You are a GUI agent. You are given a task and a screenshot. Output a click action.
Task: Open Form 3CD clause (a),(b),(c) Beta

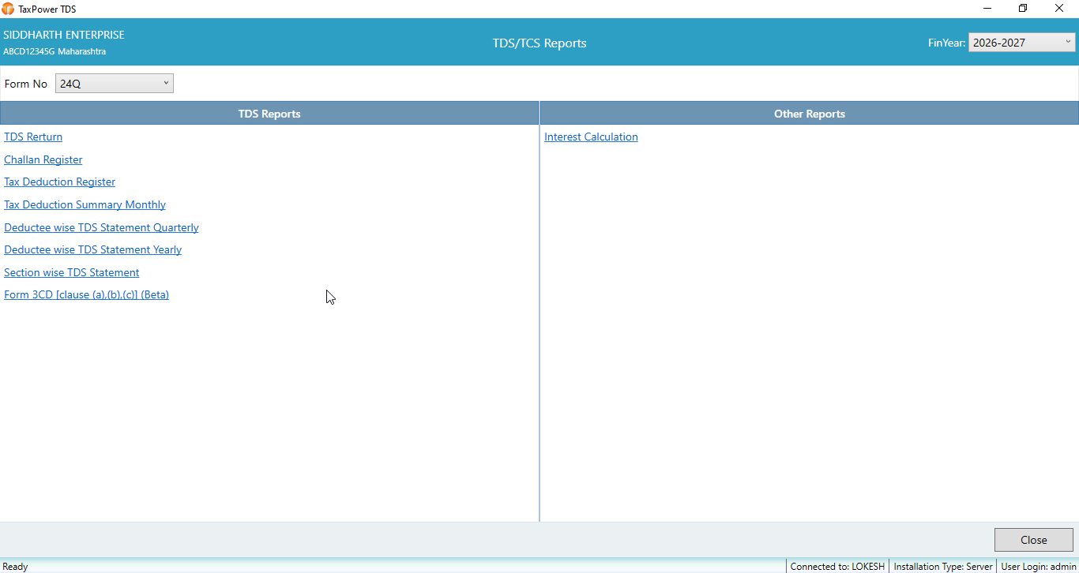tap(87, 294)
